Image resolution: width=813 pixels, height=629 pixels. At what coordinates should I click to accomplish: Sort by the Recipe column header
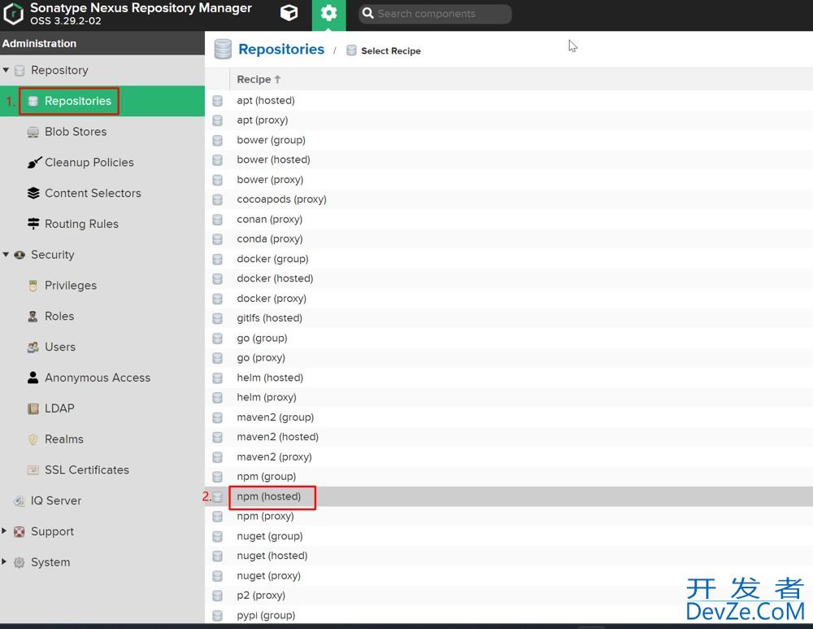pos(259,79)
